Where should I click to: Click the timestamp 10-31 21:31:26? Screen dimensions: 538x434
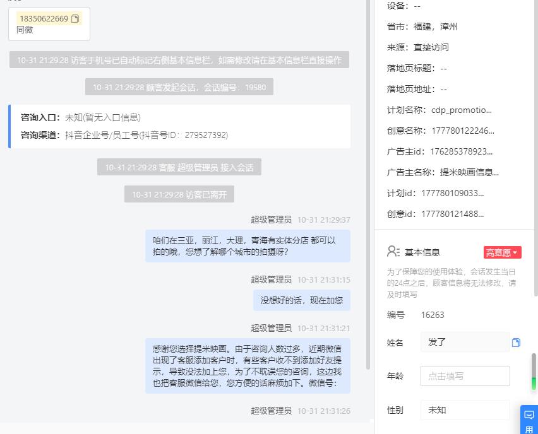coord(324,411)
